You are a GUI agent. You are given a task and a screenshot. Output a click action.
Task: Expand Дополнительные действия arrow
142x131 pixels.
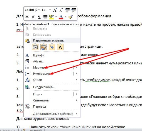coord(77,114)
